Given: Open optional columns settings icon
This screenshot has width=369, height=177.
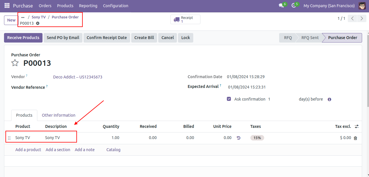Looking at the screenshot, I should click(357, 126).
